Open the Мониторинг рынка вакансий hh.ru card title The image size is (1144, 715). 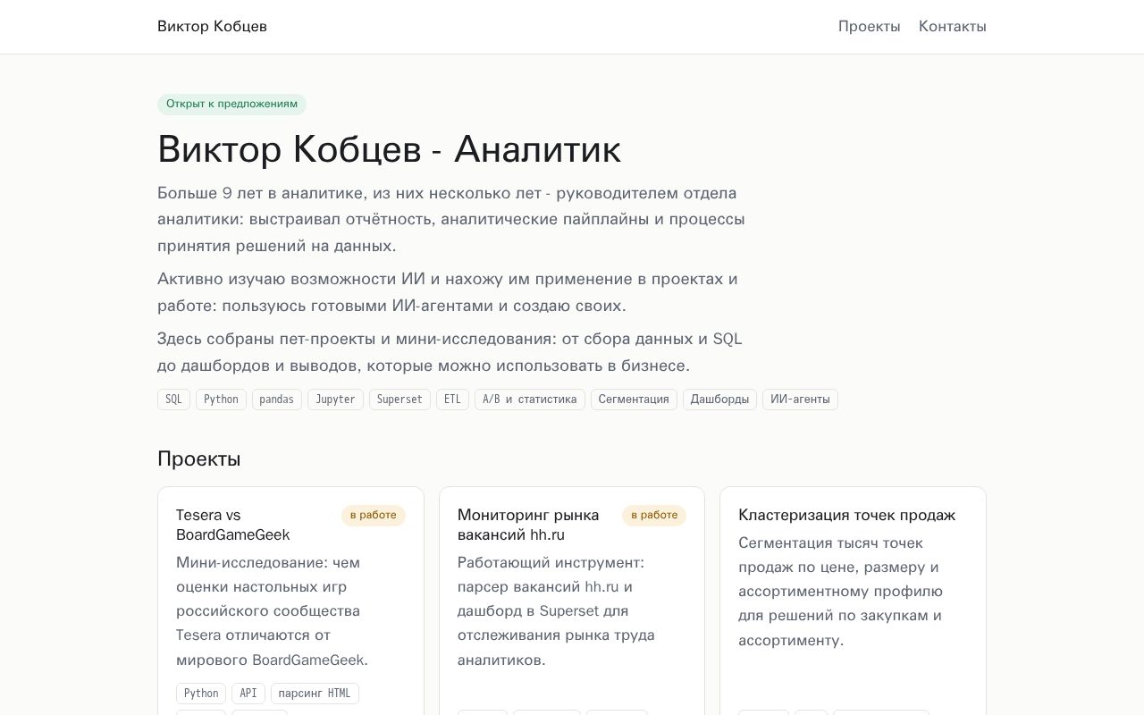pos(528,525)
